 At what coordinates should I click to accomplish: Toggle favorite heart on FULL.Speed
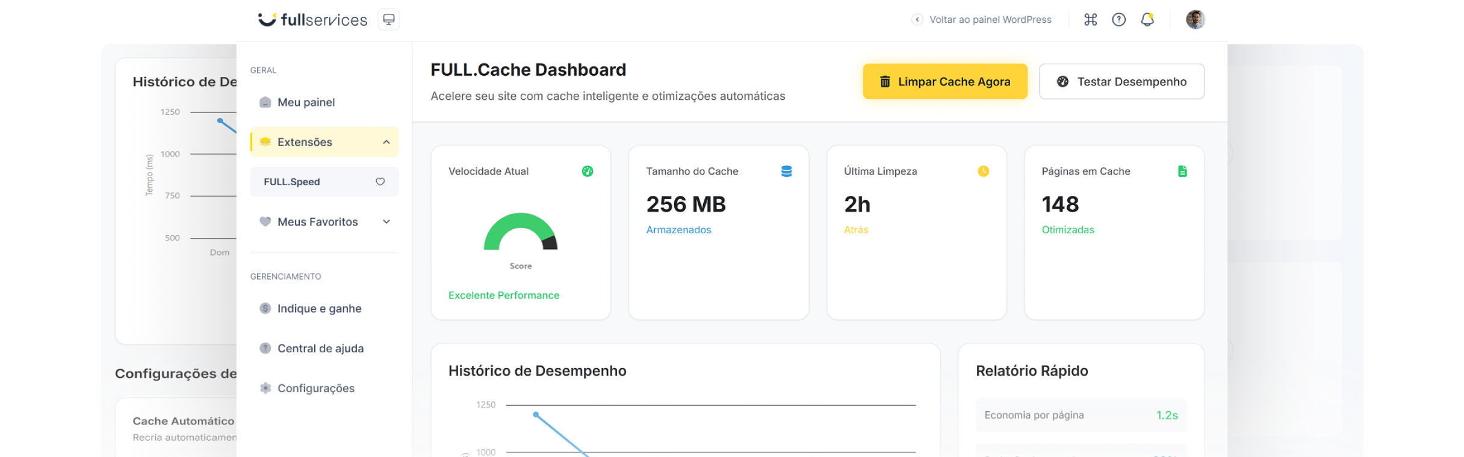pos(380,182)
